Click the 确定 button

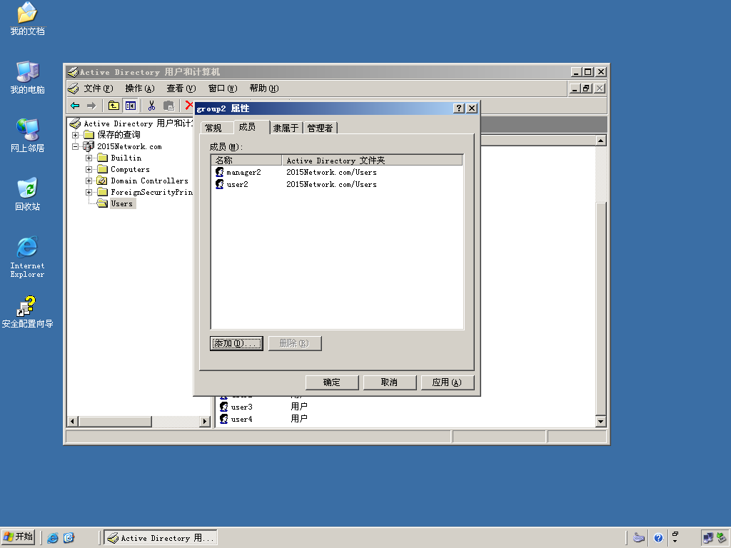[331, 382]
